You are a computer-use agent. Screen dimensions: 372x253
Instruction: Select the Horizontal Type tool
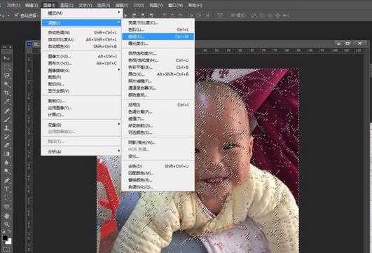click(x=6, y=189)
